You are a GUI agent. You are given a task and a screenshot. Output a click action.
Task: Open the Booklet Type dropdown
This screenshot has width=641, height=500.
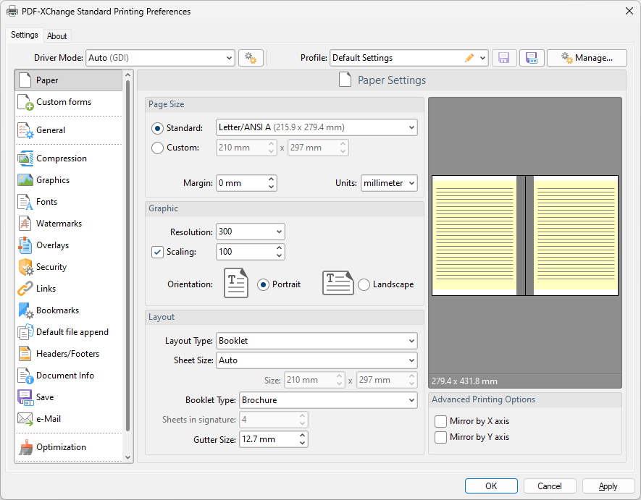(328, 399)
